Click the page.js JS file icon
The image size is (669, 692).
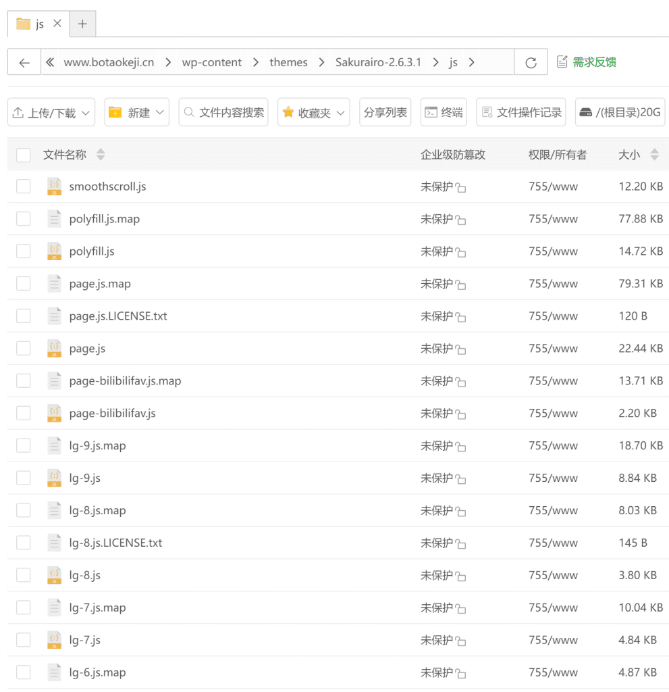pos(54,348)
